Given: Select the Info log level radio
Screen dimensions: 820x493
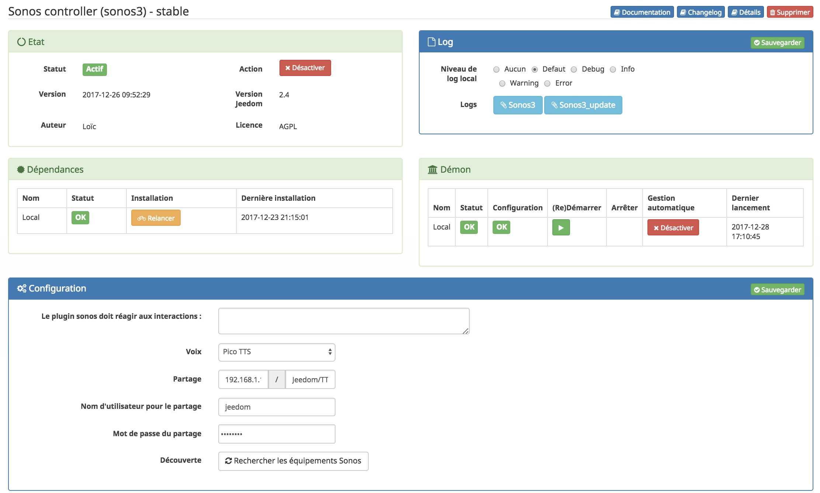Looking at the screenshot, I should pyautogui.click(x=613, y=69).
